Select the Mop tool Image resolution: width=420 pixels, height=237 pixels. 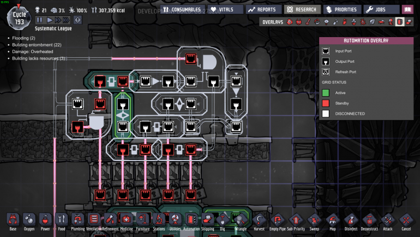(x=332, y=222)
